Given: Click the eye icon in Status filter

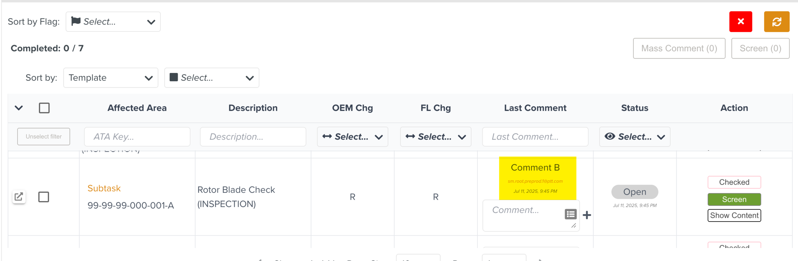Looking at the screenshot, I should coord(610,136).
